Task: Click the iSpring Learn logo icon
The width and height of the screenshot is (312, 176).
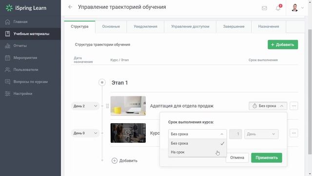Action: point(9,8)
